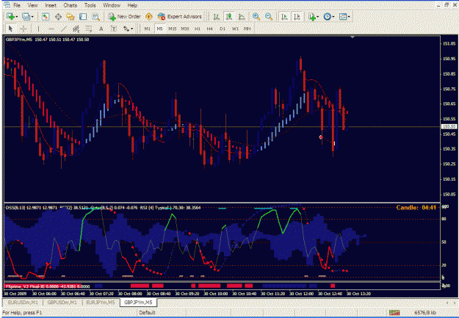Screen dimensions: 459x318
Task: Draw a trendline with line tool
Action: click(64, 29)
